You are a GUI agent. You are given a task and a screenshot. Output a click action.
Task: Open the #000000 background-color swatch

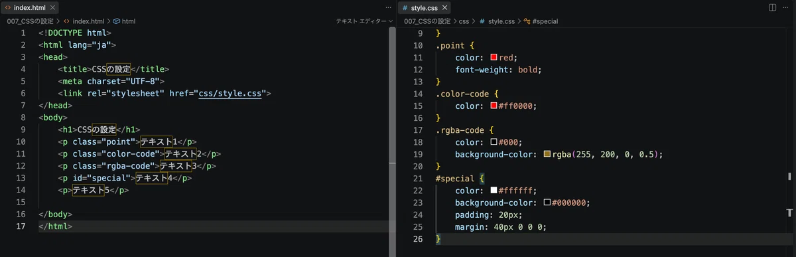coord(547,203)
